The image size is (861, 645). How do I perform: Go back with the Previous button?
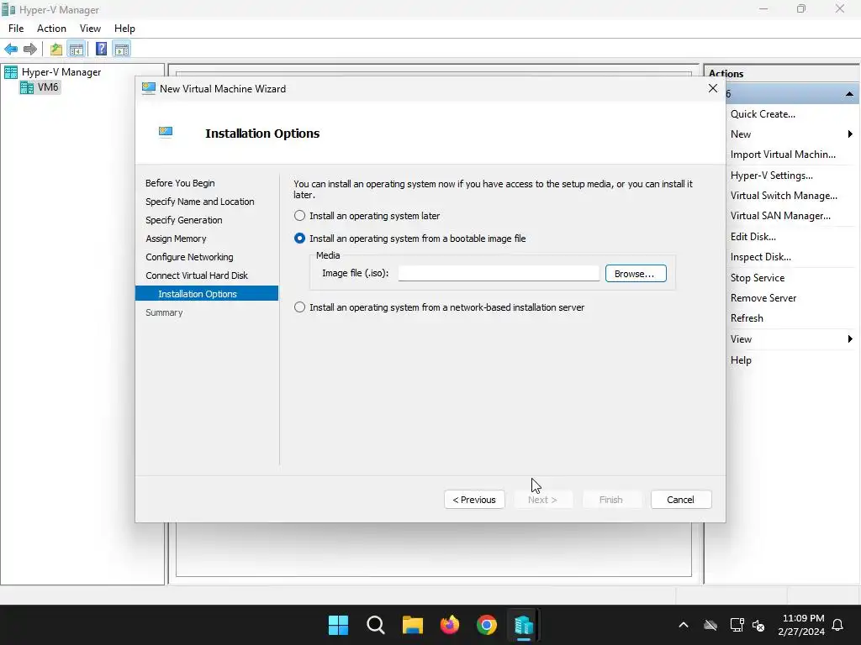point(474,500)
